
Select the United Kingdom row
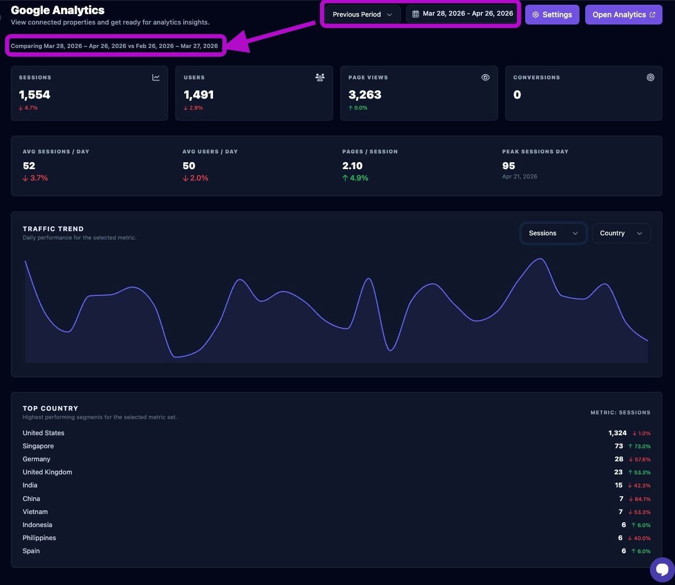[x=337, y=472]
